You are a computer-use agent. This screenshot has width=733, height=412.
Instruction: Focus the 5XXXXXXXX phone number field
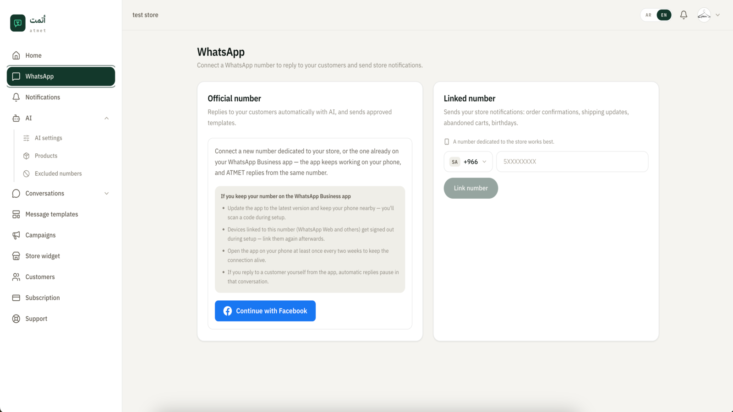click(572, 162)
